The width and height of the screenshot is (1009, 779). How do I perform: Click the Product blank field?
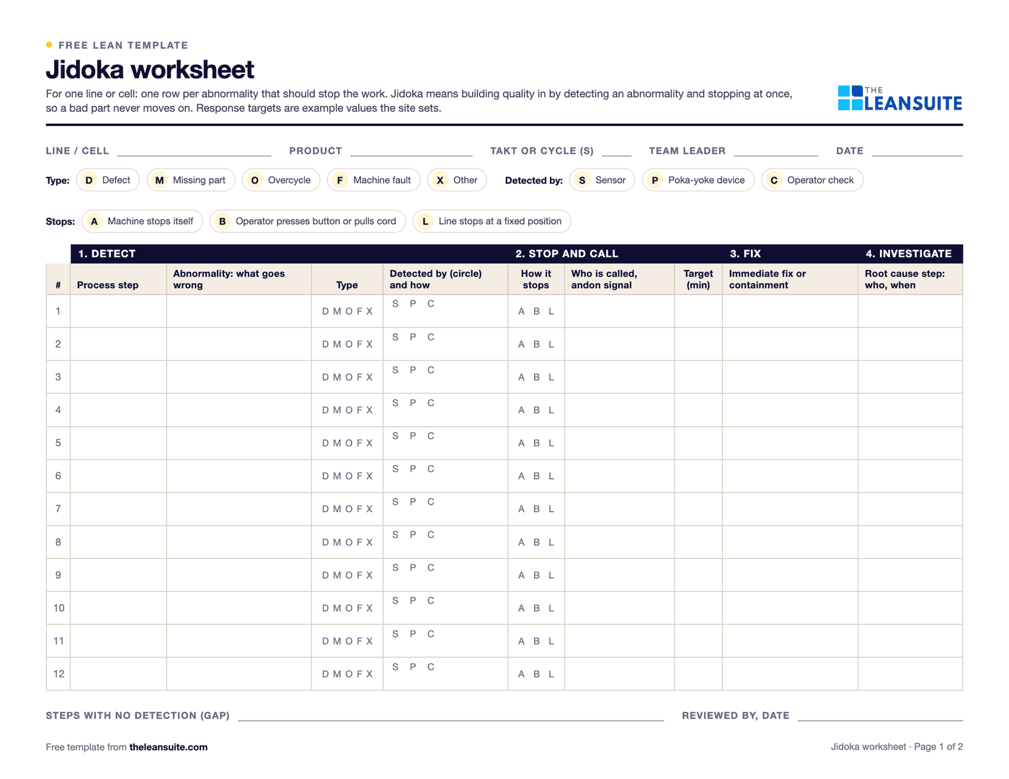coord(411,150)
